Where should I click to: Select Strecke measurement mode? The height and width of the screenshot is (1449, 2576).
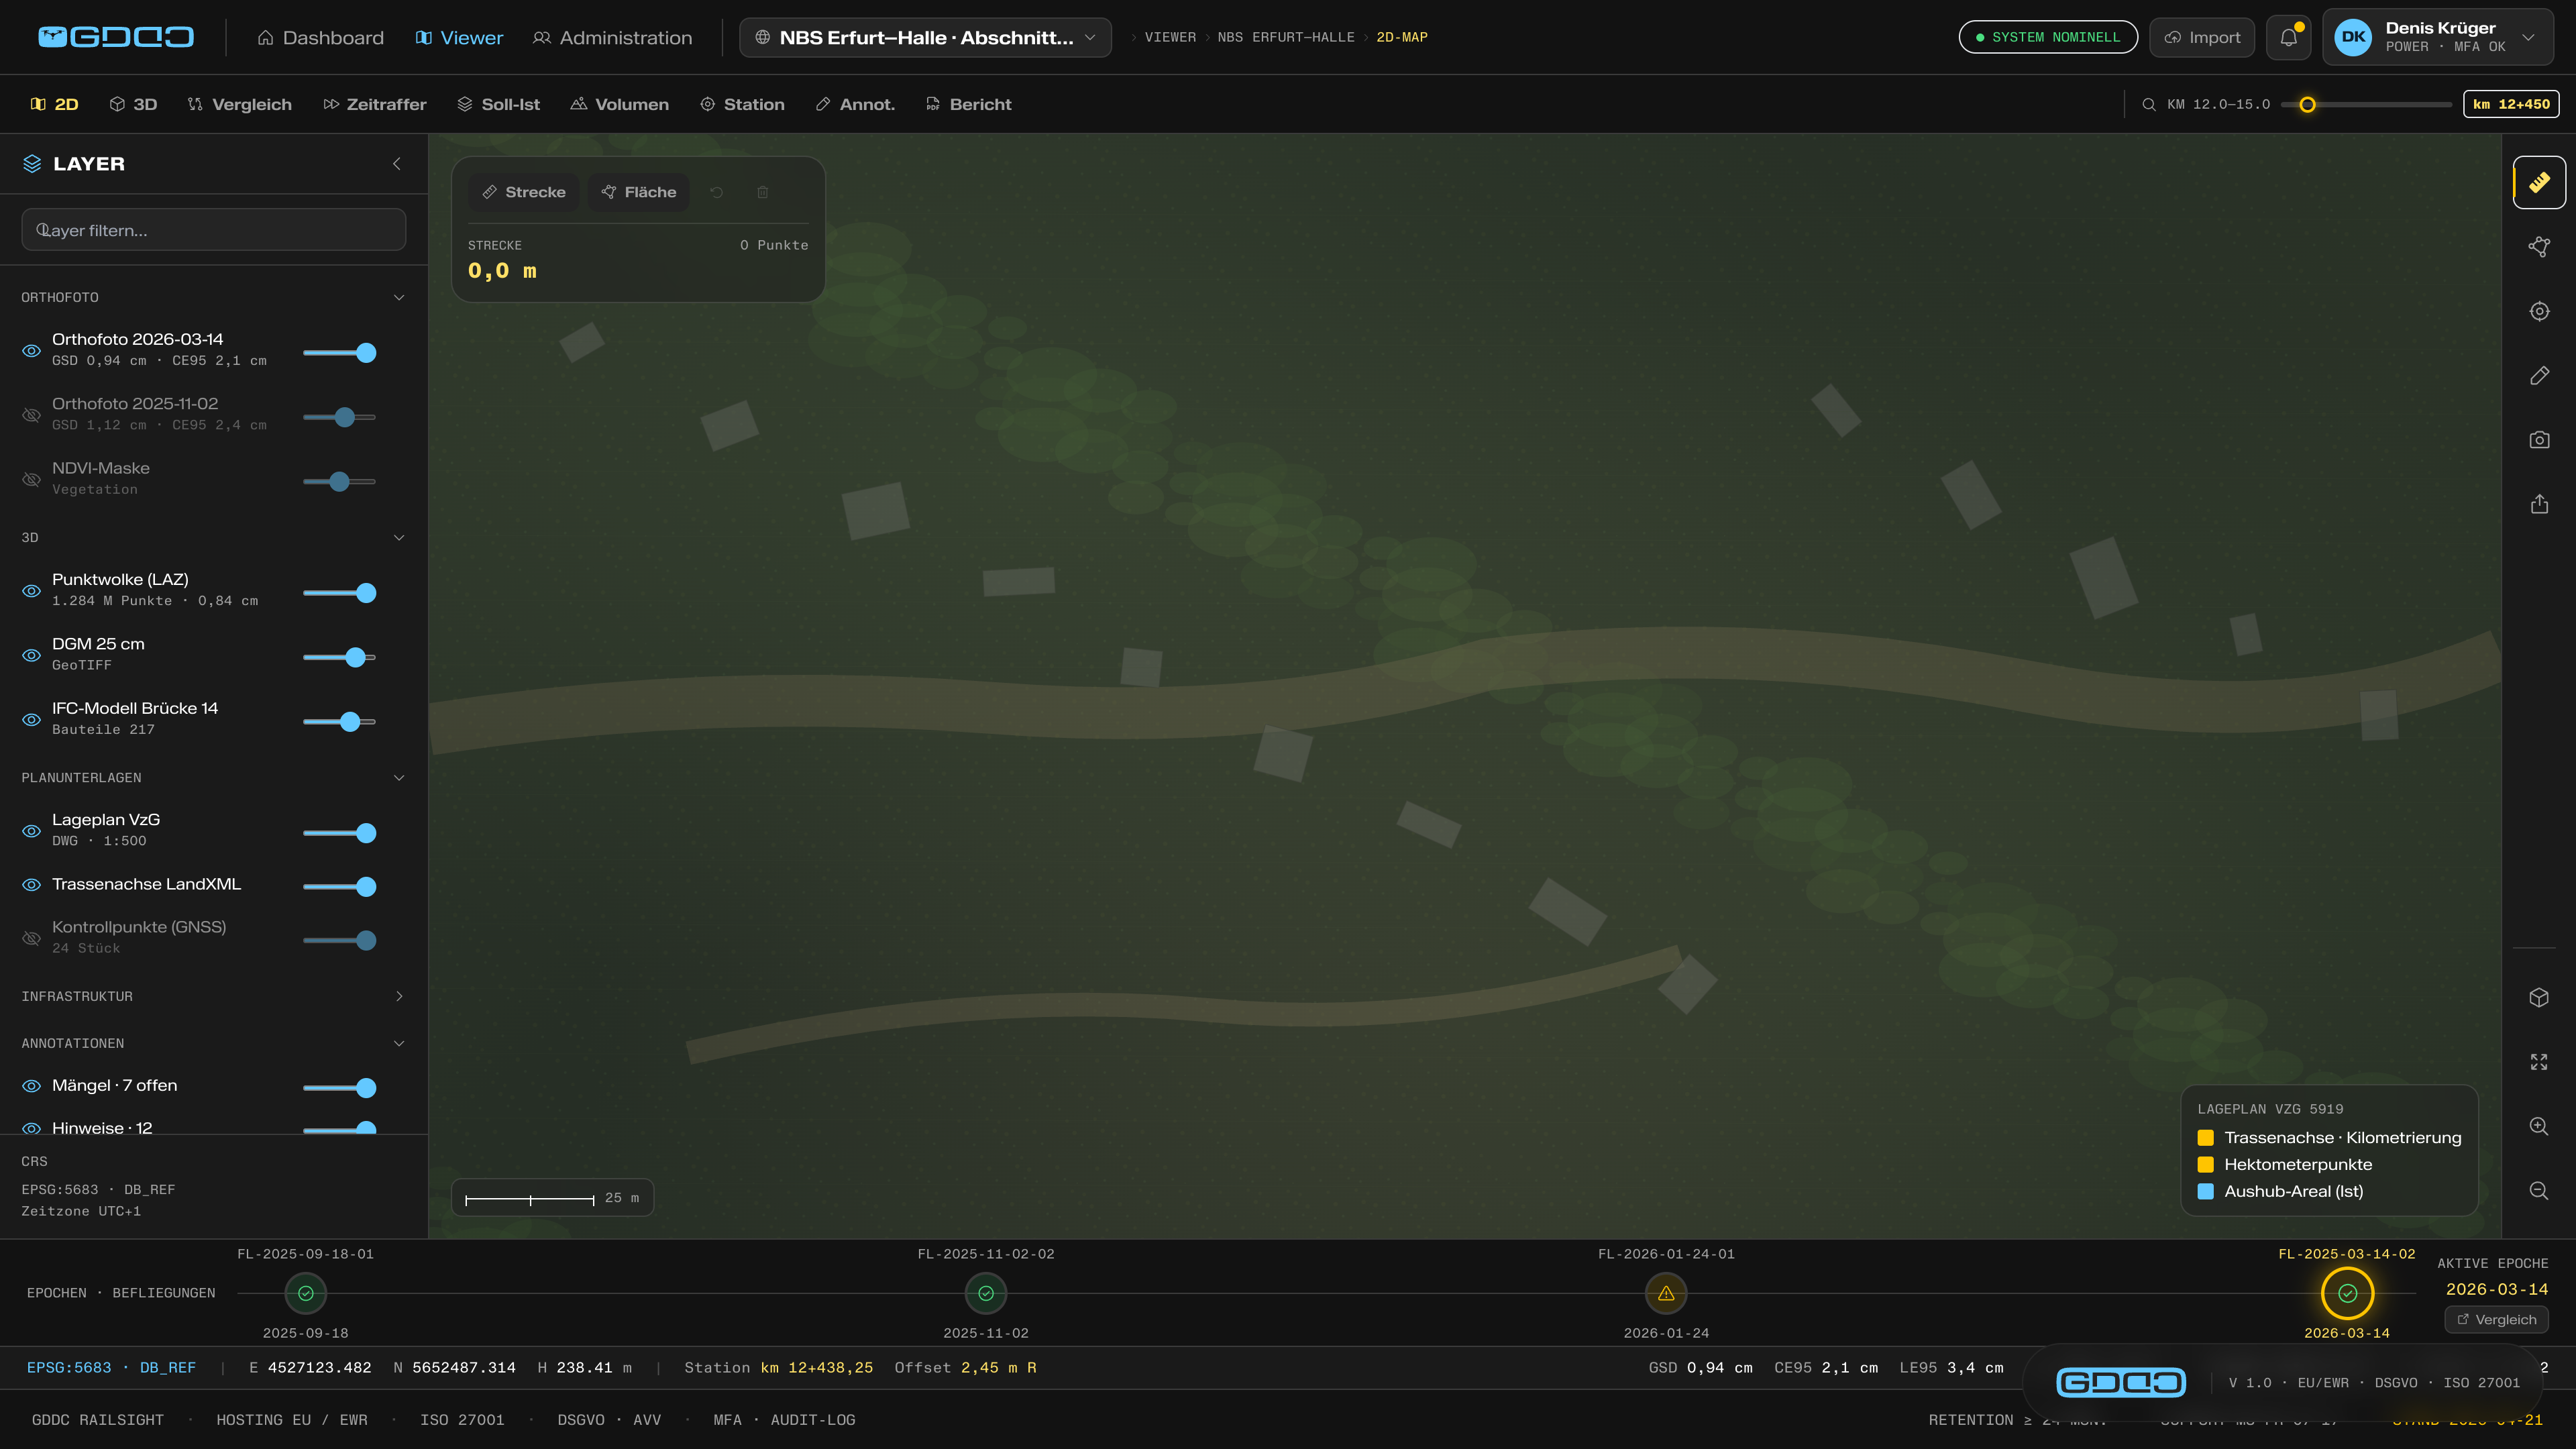[524, 192]
